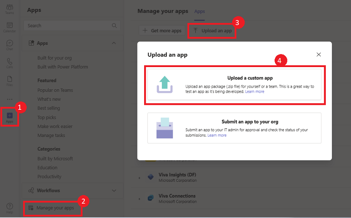The width and height of the screenshot is (351, 218).
Task: Expand the Viva Connections row
Action: click(x=139, y=199)
